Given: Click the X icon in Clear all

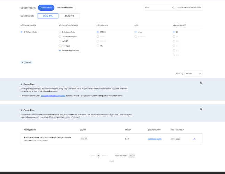Looking at the screenshot, I should pos(23,62).
